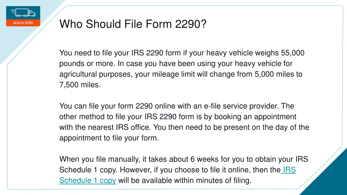Click the orange eForm 2290 logo label
347x195 pixels.
pos(23,23)
